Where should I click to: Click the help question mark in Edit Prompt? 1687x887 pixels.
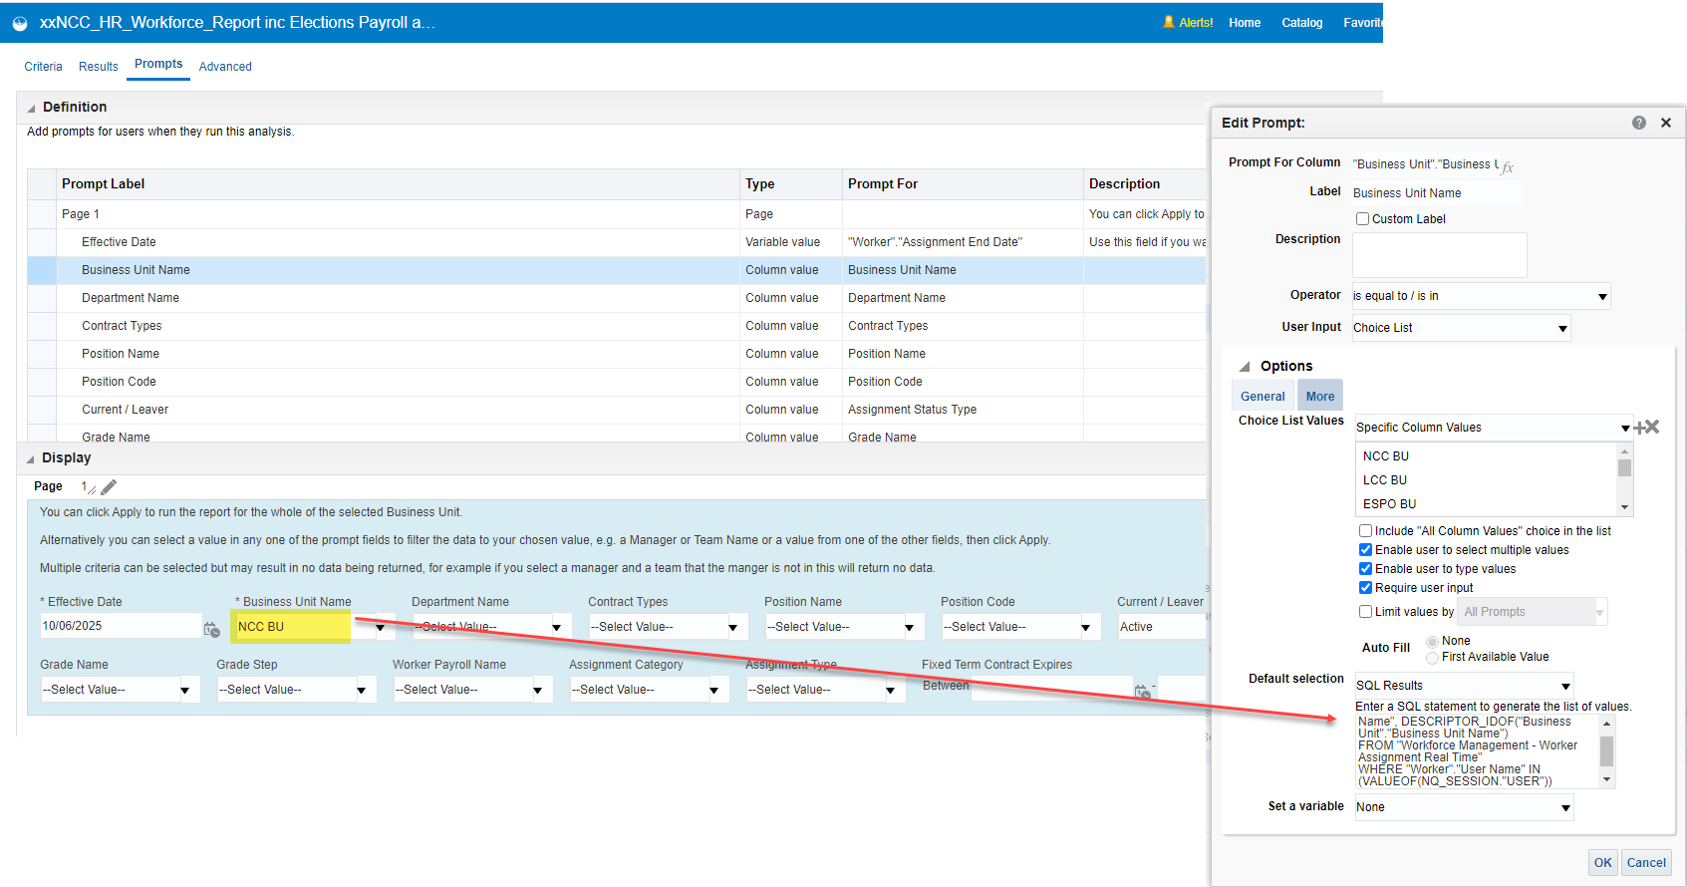point(1639,123)
